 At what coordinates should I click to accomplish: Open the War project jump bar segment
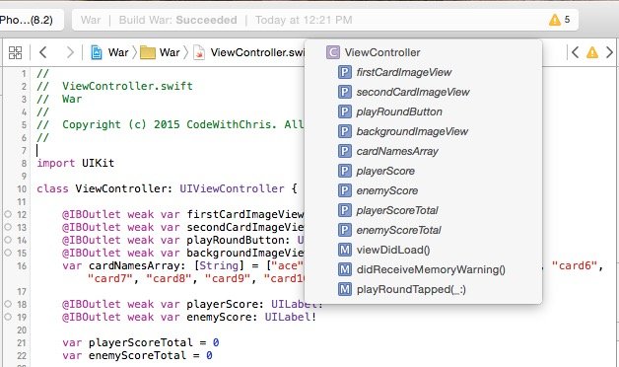pyautogui.click(x=109, y=52)
